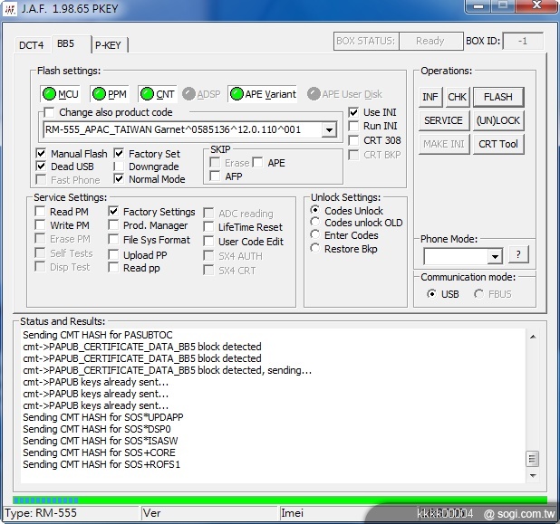The height and width of the screenshot is (524, 560).
Task: Click the log line 'Sending CMT HASH for SOS*UPDAPP'
Action: (x=103, y=417)
